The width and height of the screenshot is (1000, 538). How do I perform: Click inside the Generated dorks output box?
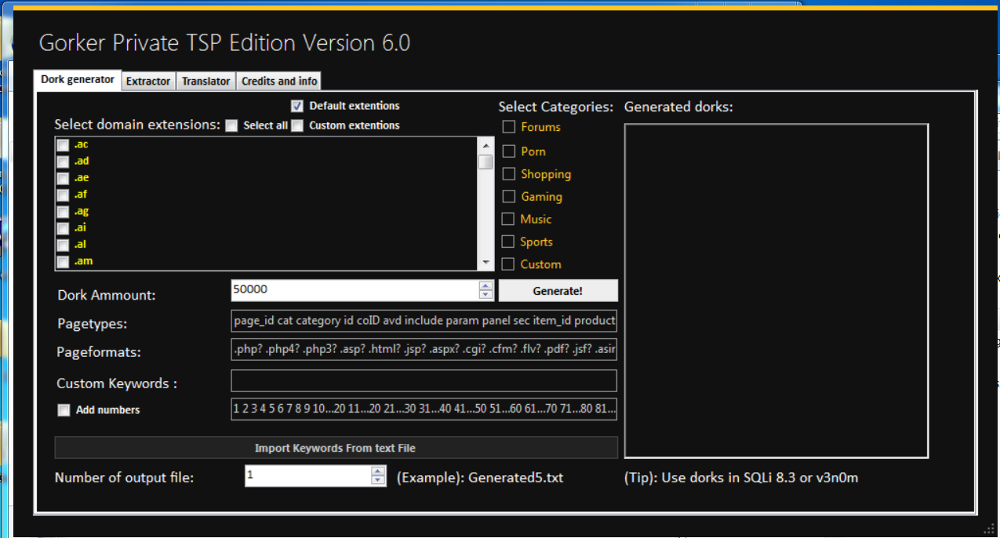(x=776, y=290)
